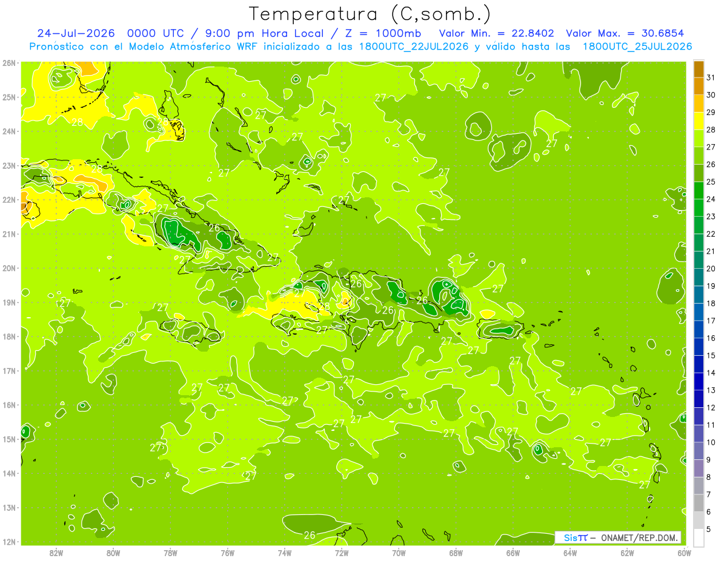Click the yellow legend swatch between 28 and 29
The width and height of the screenshot is (727, 561).
coord(699,121)
